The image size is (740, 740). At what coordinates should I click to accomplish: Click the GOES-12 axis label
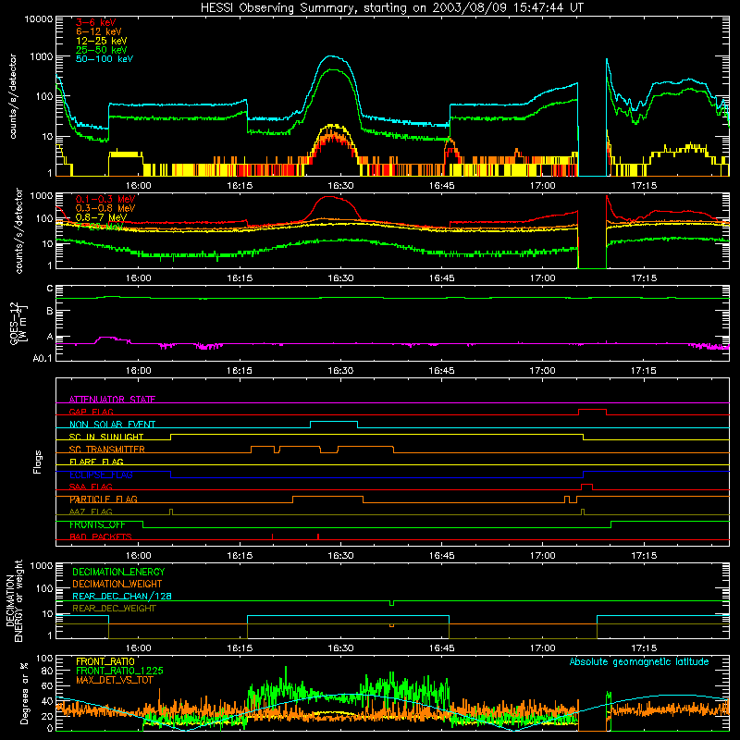[x=18, y=323]
